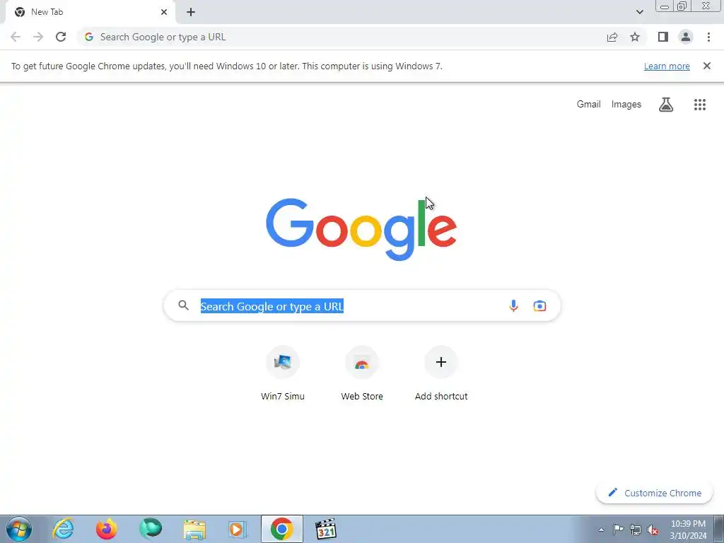Screen dimensions: 724x543
Task: Select Chrome in the taskbar
Action: tap(281, 529)
